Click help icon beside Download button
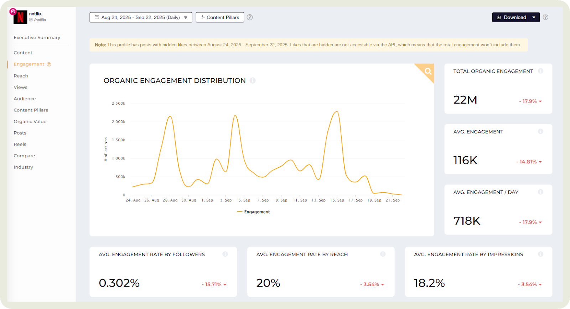Screen dimensions: 570x309 [545, 17]
